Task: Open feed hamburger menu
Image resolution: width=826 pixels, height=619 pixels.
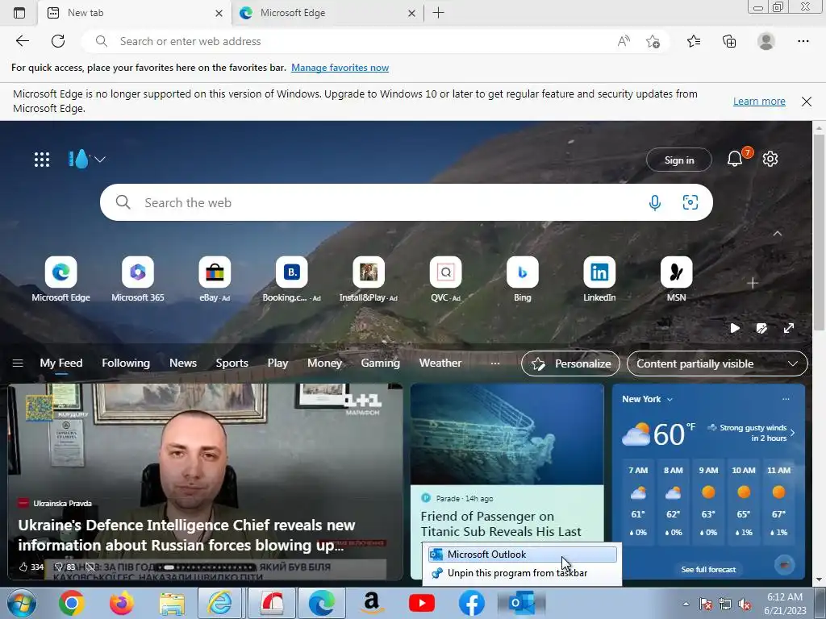Action: (18, 364)
